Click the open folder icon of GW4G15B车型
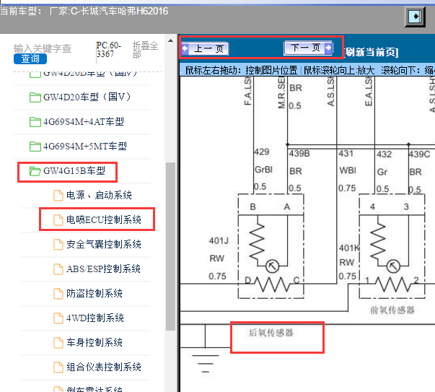 click(35, 171)
